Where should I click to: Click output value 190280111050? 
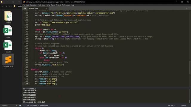pyautogui.click(x=30, y=90)
